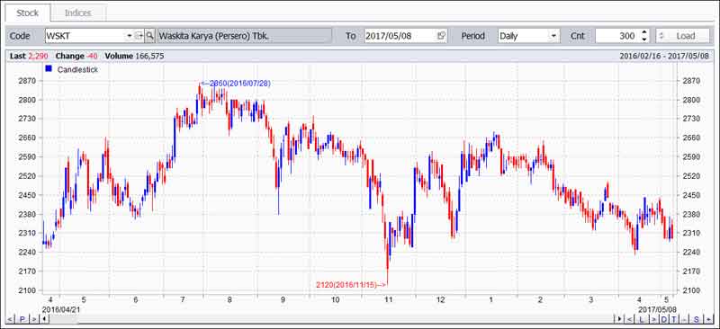Image resolution: width=720 pixels, height=329 pixels.
Task: Click the stock code search magnifier icon
Action: tap(149, 36)
